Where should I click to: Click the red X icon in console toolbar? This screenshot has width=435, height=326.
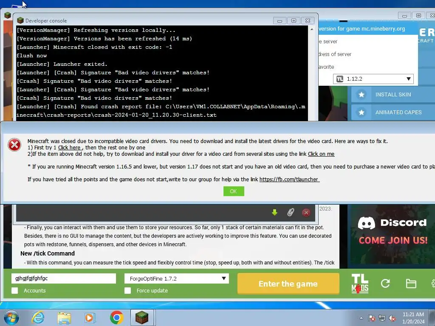[306, 213]
